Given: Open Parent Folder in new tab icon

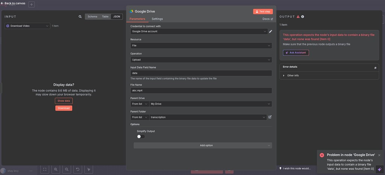Looking at the screenshot, I should (x=270, y=117).
